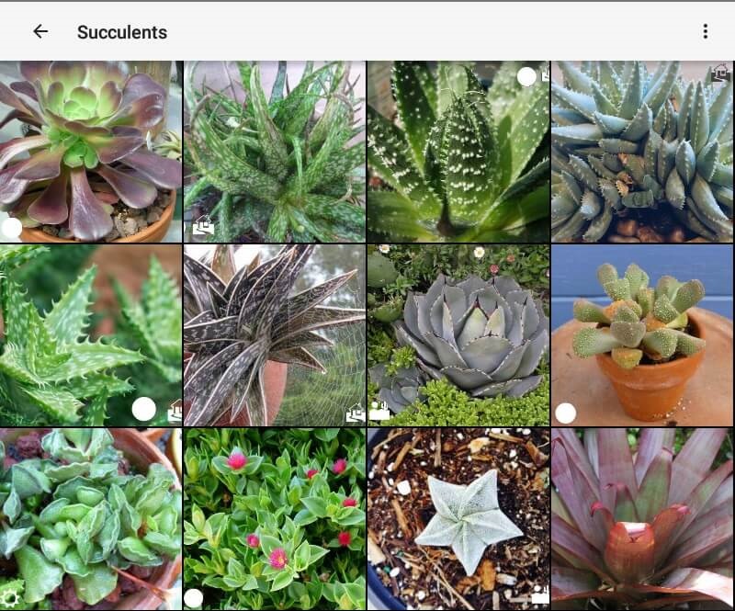The height and width of the screenshot is (611, 735).
Task: Go back using the arrow beside Succulents
Action: (x=40, y=31)
